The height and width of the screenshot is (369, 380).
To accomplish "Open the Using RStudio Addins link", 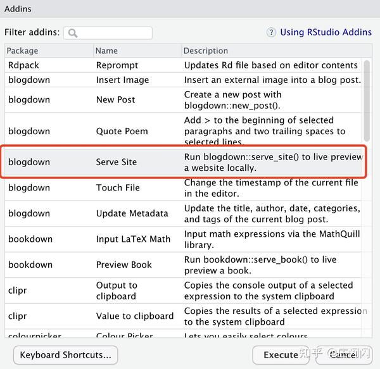I will tap(326, 32).
